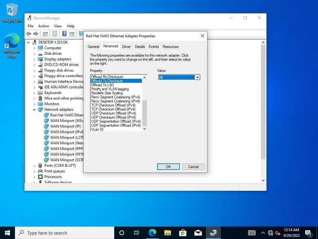Click the Cancel button

pos(193,167)
